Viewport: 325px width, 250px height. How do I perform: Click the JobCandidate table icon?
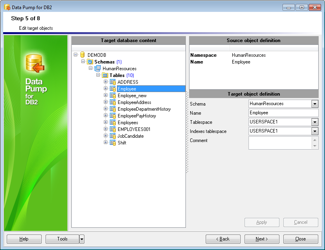pyautogui.click(x=113, y=136)
